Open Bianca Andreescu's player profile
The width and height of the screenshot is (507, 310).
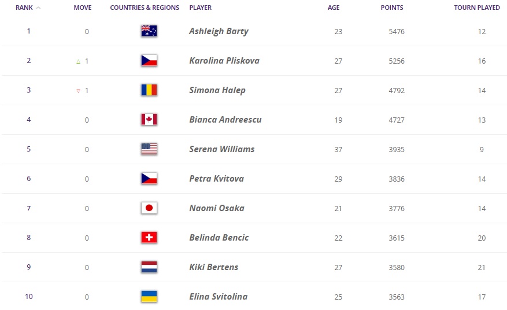225,119
